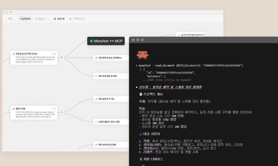
Task: Click the 리셉션: 현장 대리 체크인 line
Action: (x=168, y=152)
